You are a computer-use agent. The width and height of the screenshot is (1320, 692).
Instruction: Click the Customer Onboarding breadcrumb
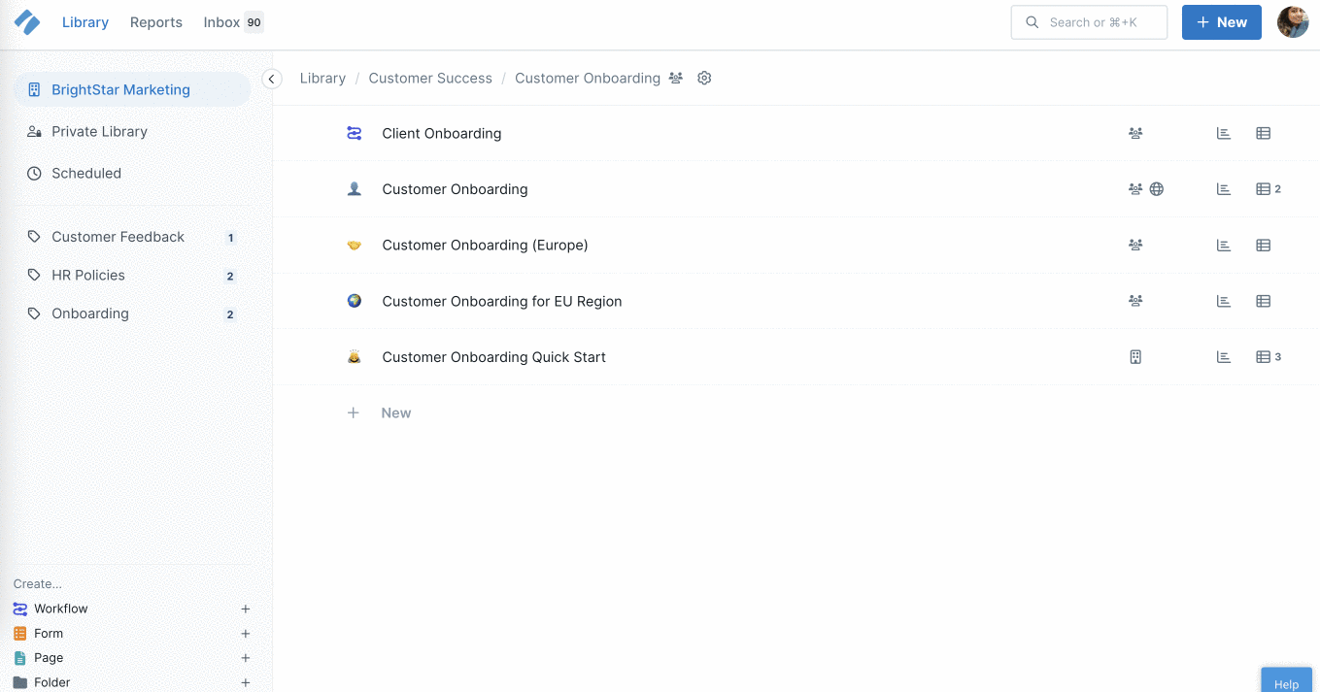coord(588,78)
